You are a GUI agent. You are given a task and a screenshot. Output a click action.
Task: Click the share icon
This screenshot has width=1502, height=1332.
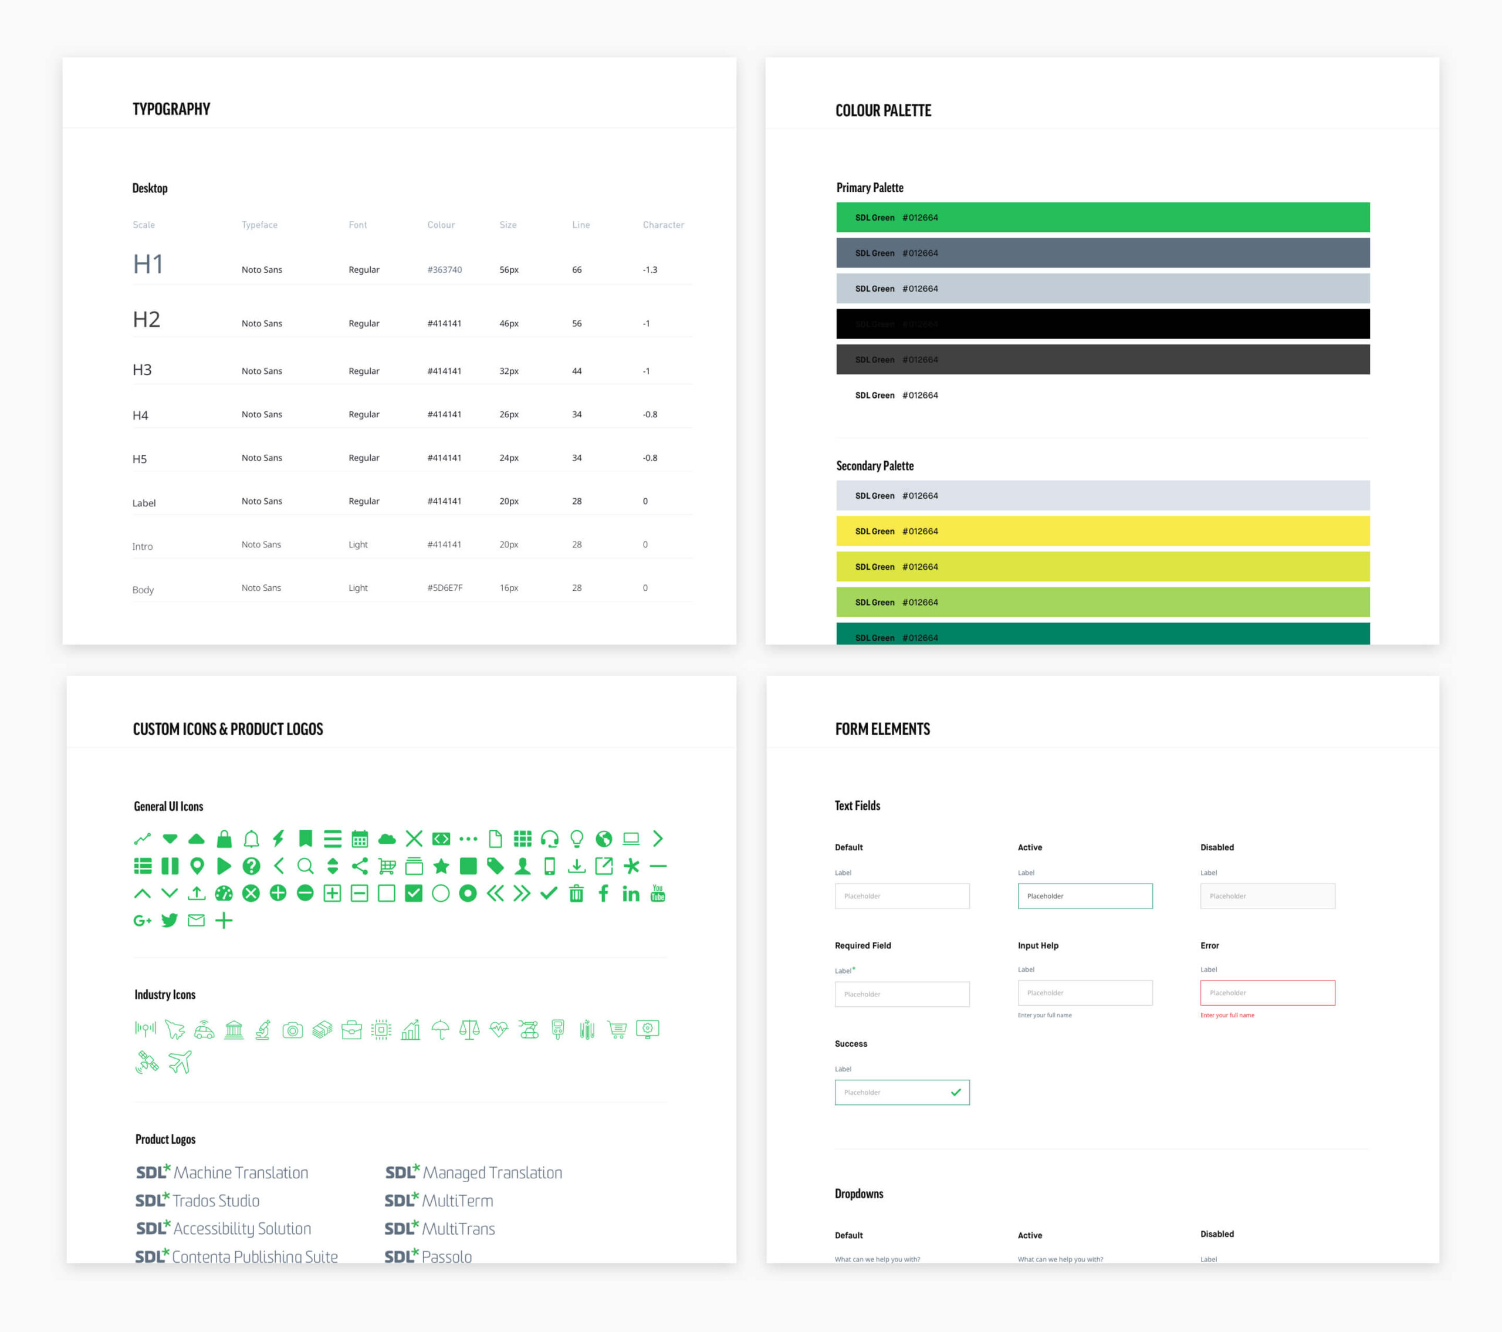[360, 866]
